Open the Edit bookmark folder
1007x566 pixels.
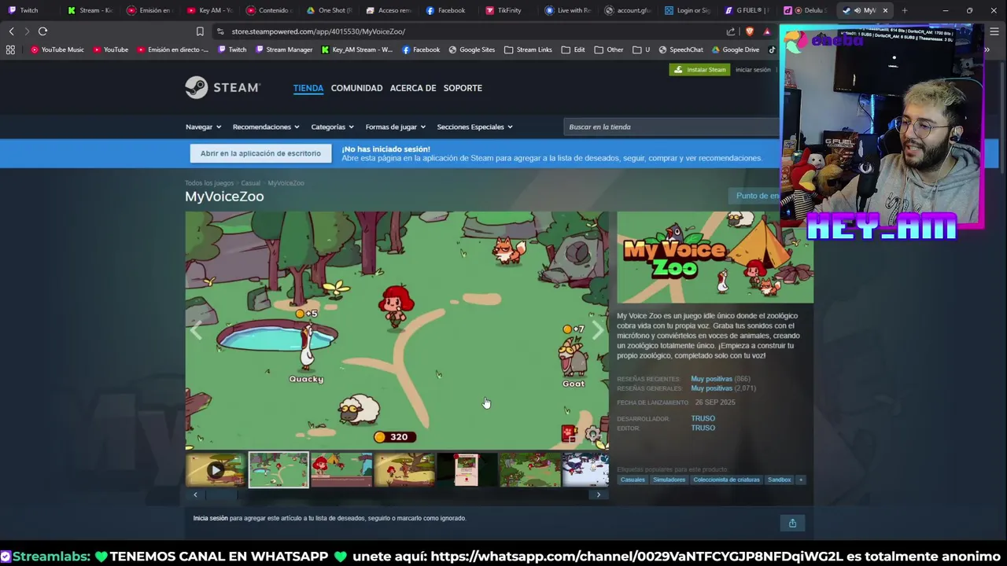pos(573,50)
